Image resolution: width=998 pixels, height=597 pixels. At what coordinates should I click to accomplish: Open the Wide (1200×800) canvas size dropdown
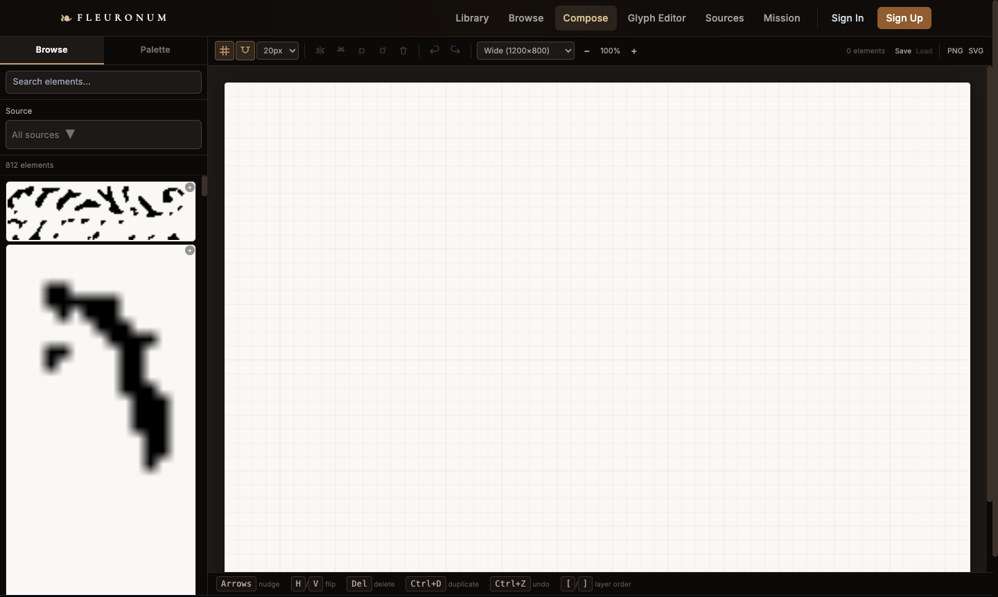[525, 51]
